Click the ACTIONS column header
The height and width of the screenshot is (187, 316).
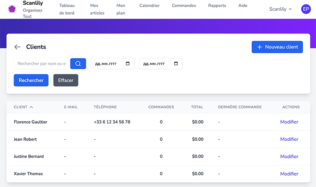click(291, 107)
